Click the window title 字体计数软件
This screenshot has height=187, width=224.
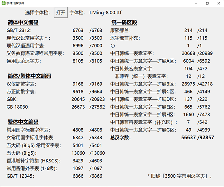pyautogui.click(x=15, y=3)
